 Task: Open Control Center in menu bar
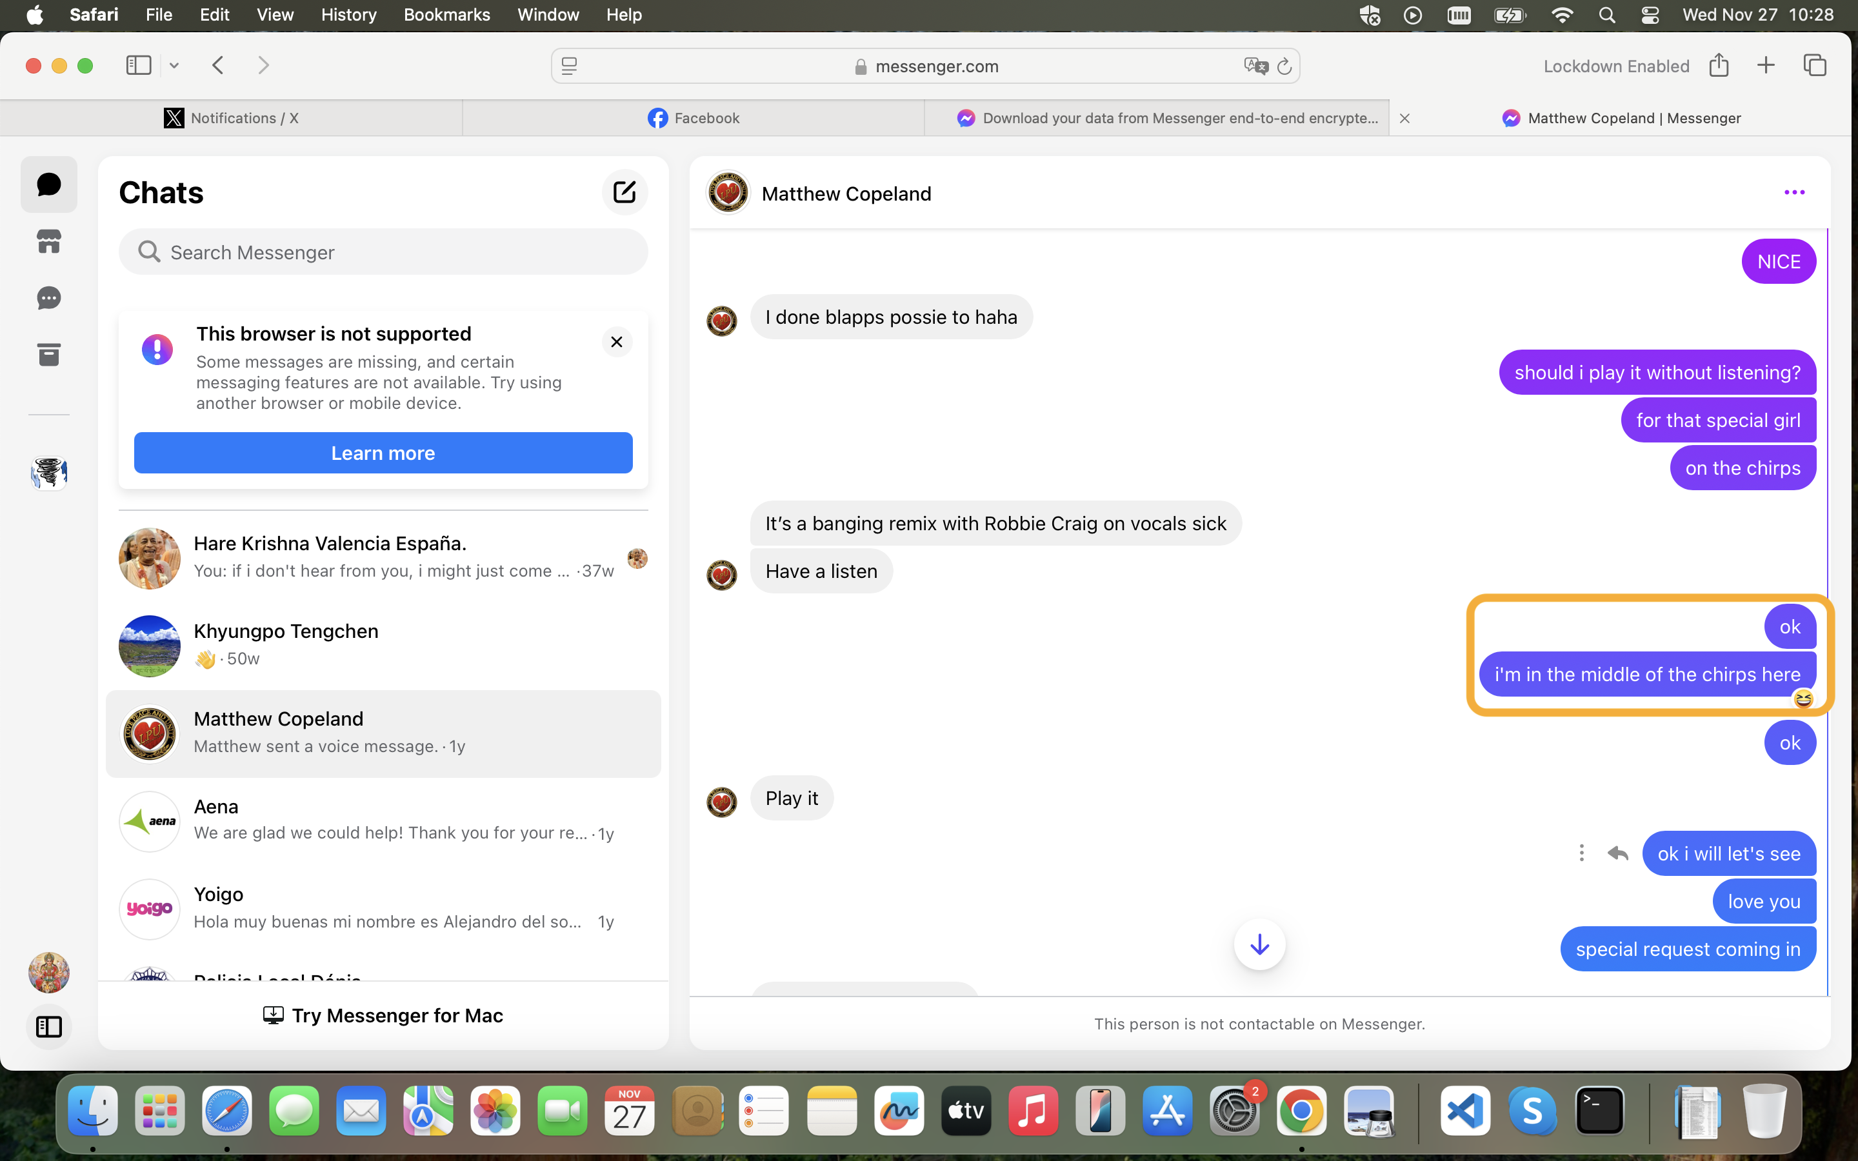pyautogui.click(x=1649, y=15)
